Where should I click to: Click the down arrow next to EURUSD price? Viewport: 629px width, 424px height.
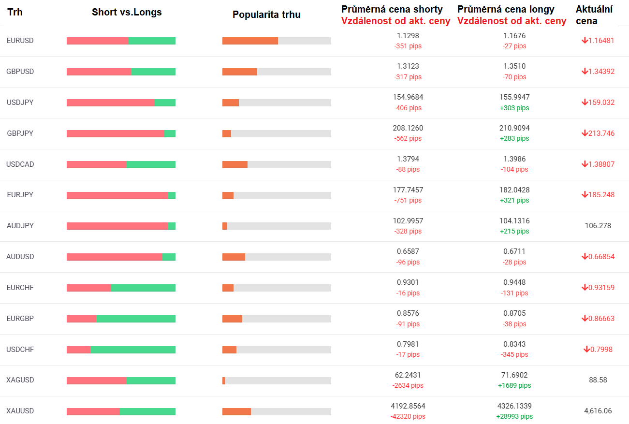585,41
